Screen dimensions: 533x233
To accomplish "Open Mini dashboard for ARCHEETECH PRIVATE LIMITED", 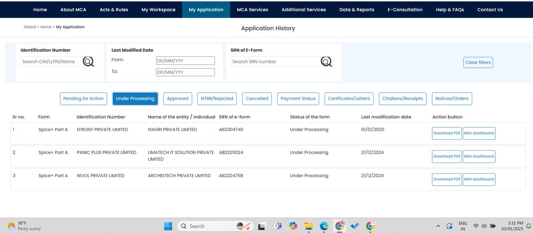I will (479, 179).
